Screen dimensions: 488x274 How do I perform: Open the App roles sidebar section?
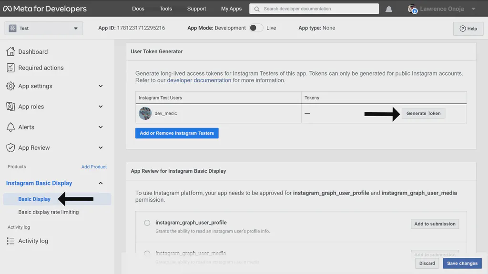coord(31,107)
